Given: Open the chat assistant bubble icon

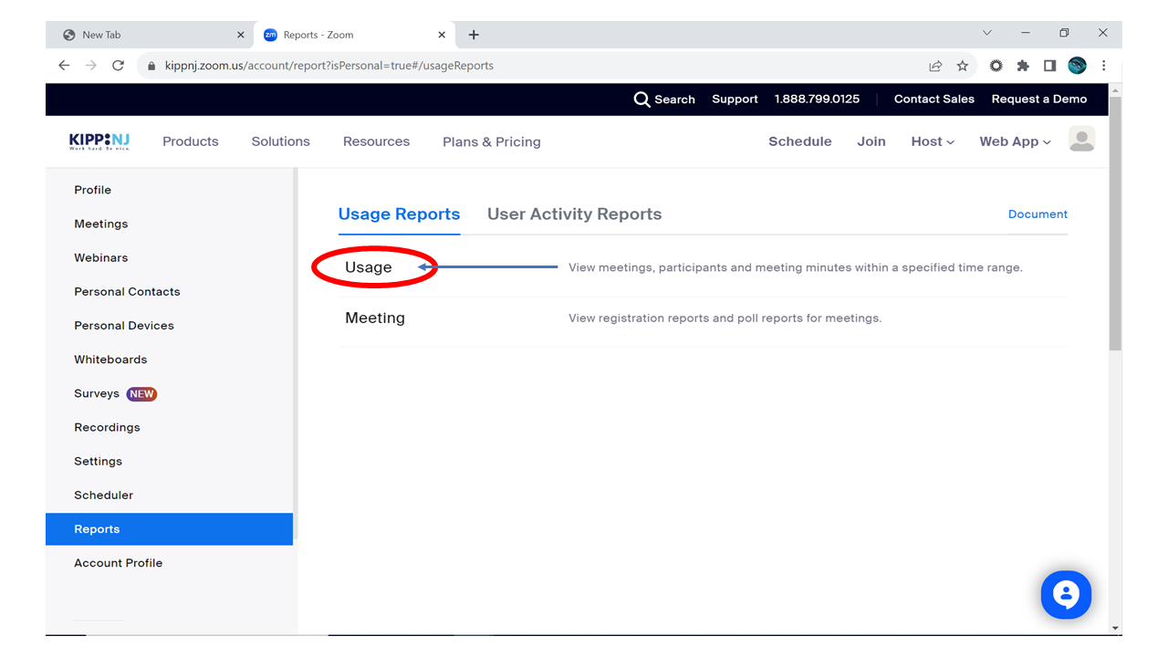Looking at the screenshot, I should [x=1066, y=595].
